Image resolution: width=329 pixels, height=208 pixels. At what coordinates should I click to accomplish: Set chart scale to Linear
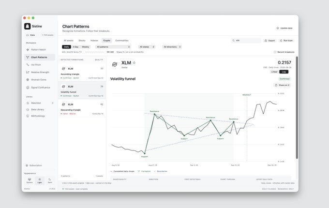(x=274, y=72)
